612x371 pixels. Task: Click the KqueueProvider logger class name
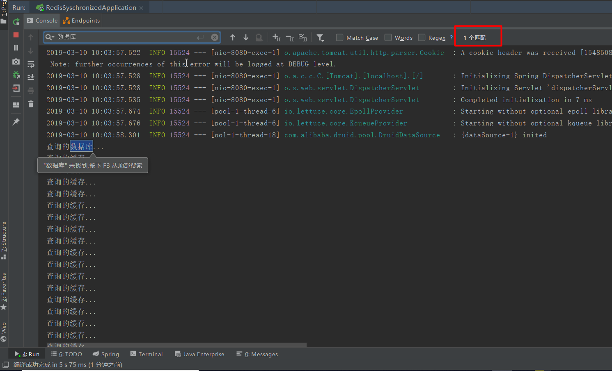pyautogui.click(x=346, y=123)
